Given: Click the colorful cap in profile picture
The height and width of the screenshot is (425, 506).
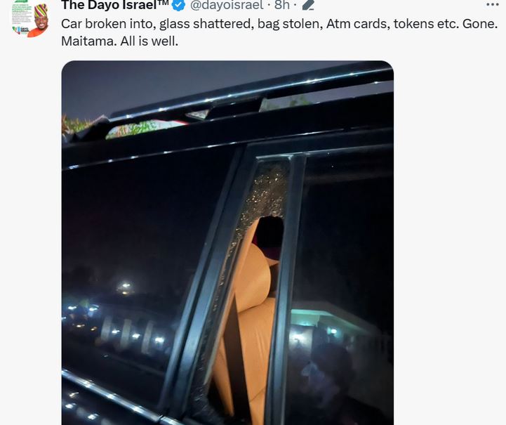Looking at the screenshot, I should pos(41,11).
